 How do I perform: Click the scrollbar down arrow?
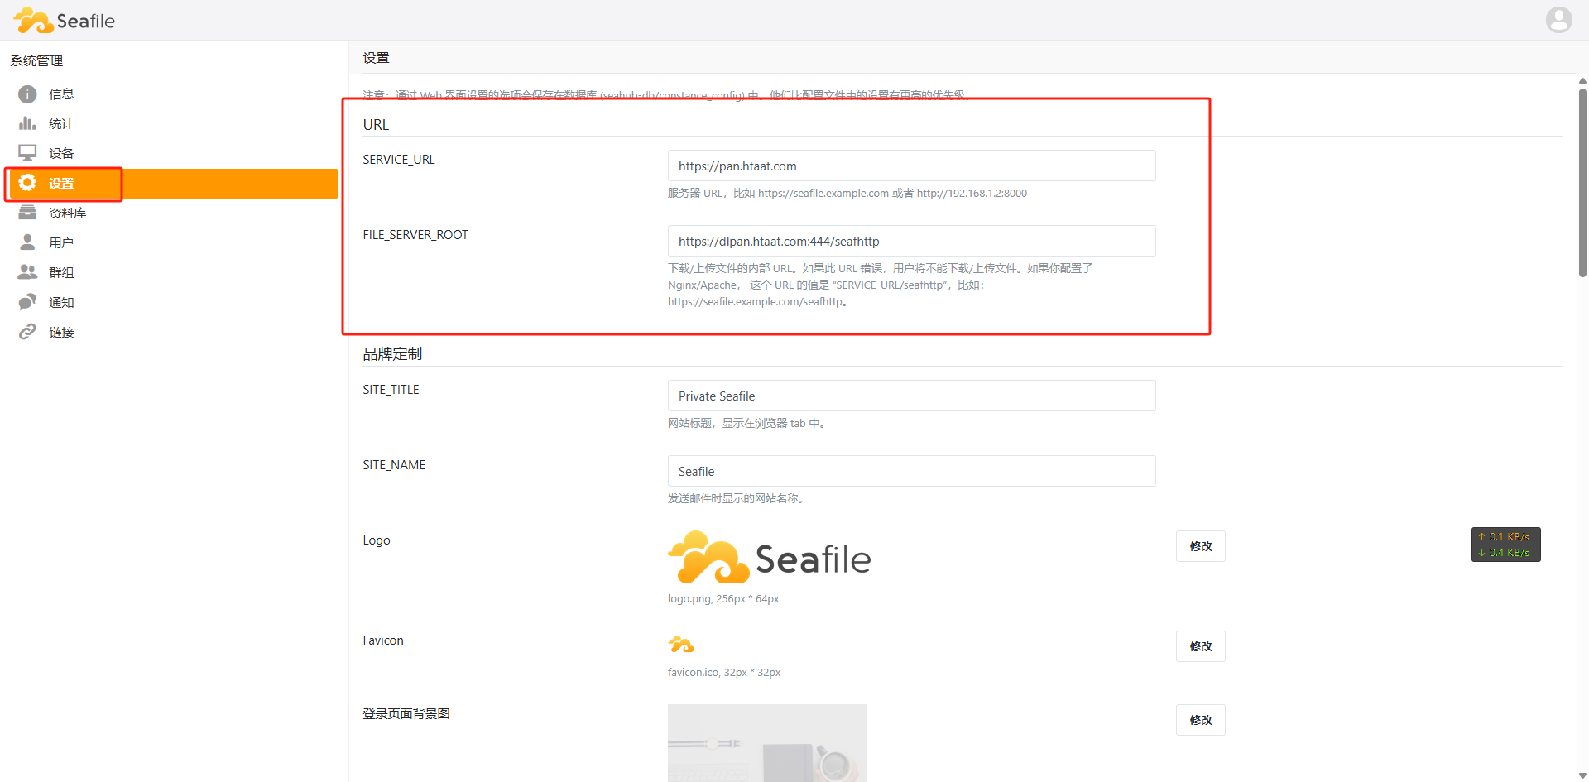(x=1582, y=775)
